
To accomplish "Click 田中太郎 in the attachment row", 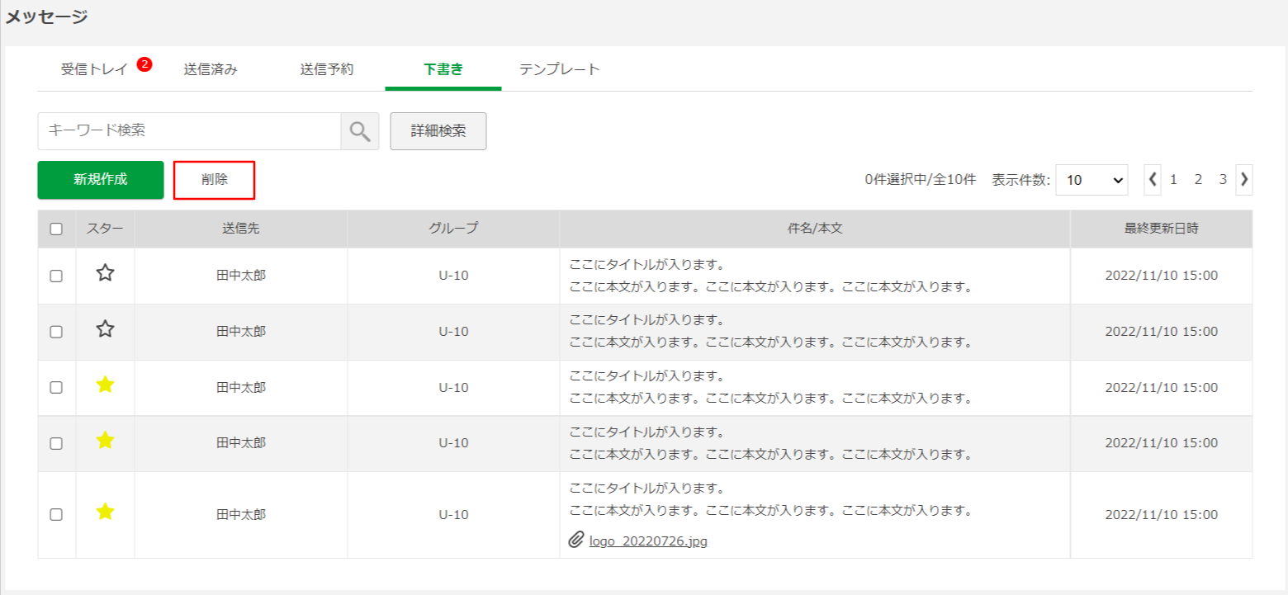I will pyautogui.click(x=241, y=515).
